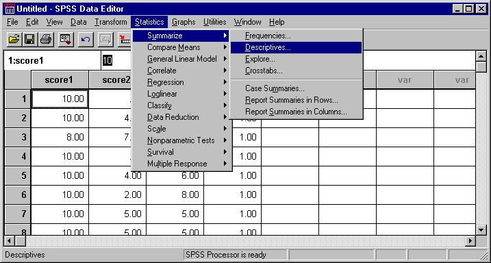Screen dimensions: 491x263
Task: Open the Transform menu
Action: coord(111,22)
